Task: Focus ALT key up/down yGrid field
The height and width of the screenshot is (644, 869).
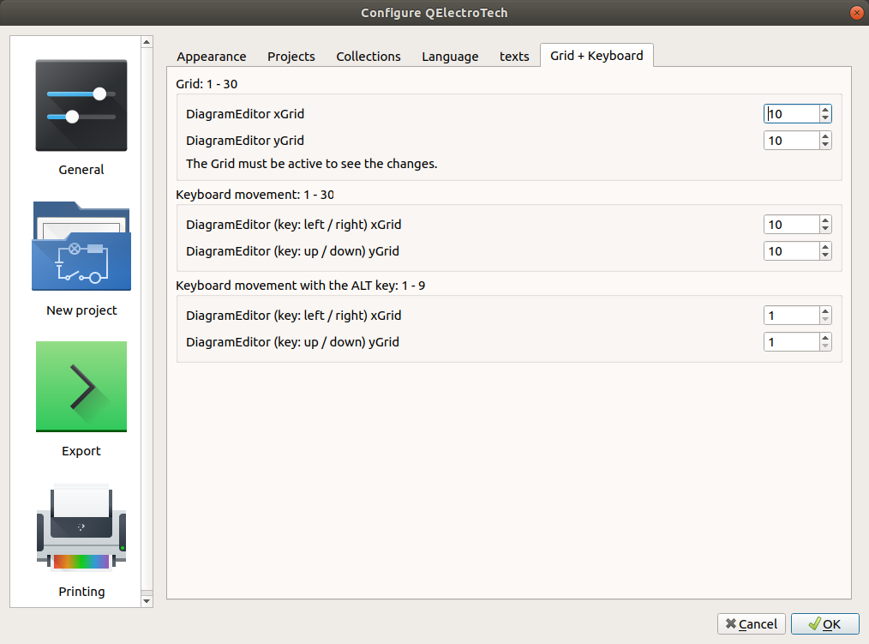Action: click(x=791, y=342)
